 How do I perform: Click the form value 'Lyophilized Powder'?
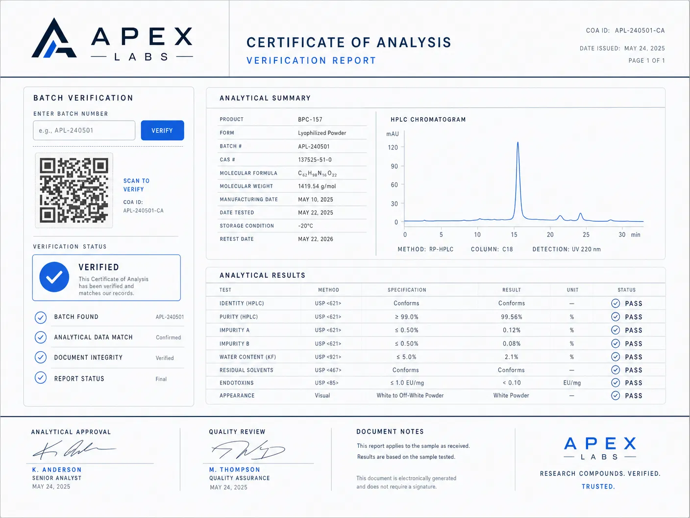(x=322, y=133)
